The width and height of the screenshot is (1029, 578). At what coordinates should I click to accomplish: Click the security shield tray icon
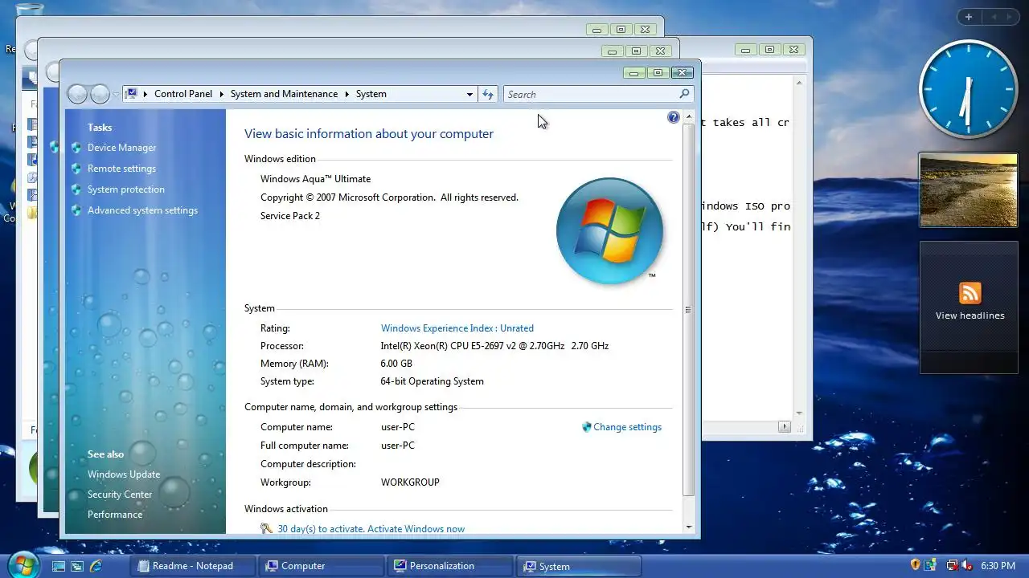tap(915, 565)
